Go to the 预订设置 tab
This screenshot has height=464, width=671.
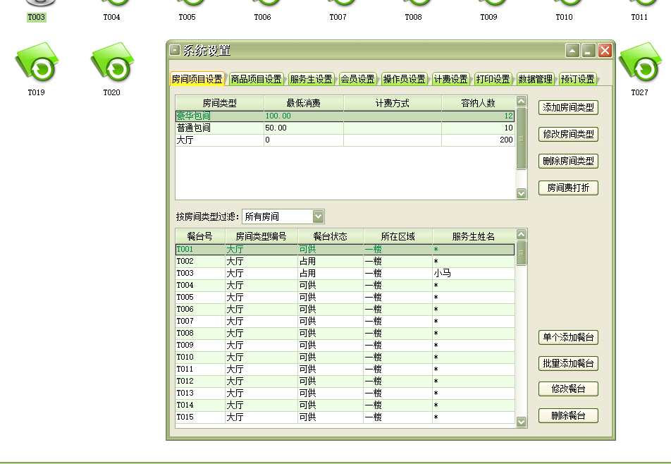coord(578,79)
